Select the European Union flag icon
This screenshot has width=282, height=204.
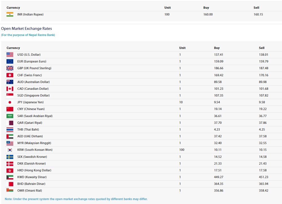10,61
